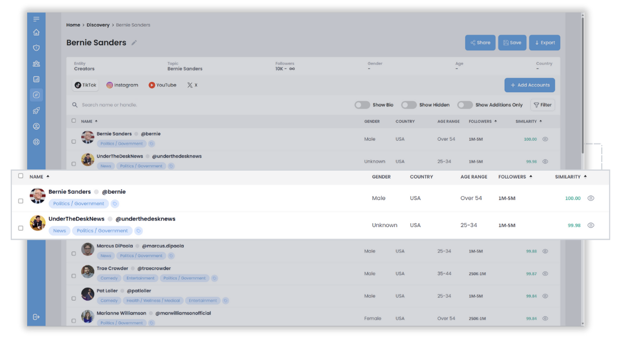Switch to the TikTok tab
The height and width of the screenshot is (339, 621).
point(86,85)
